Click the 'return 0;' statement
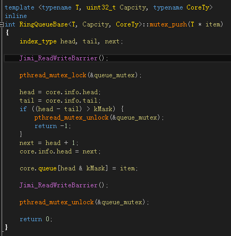 pyautogui.click(x=36, y=219)
